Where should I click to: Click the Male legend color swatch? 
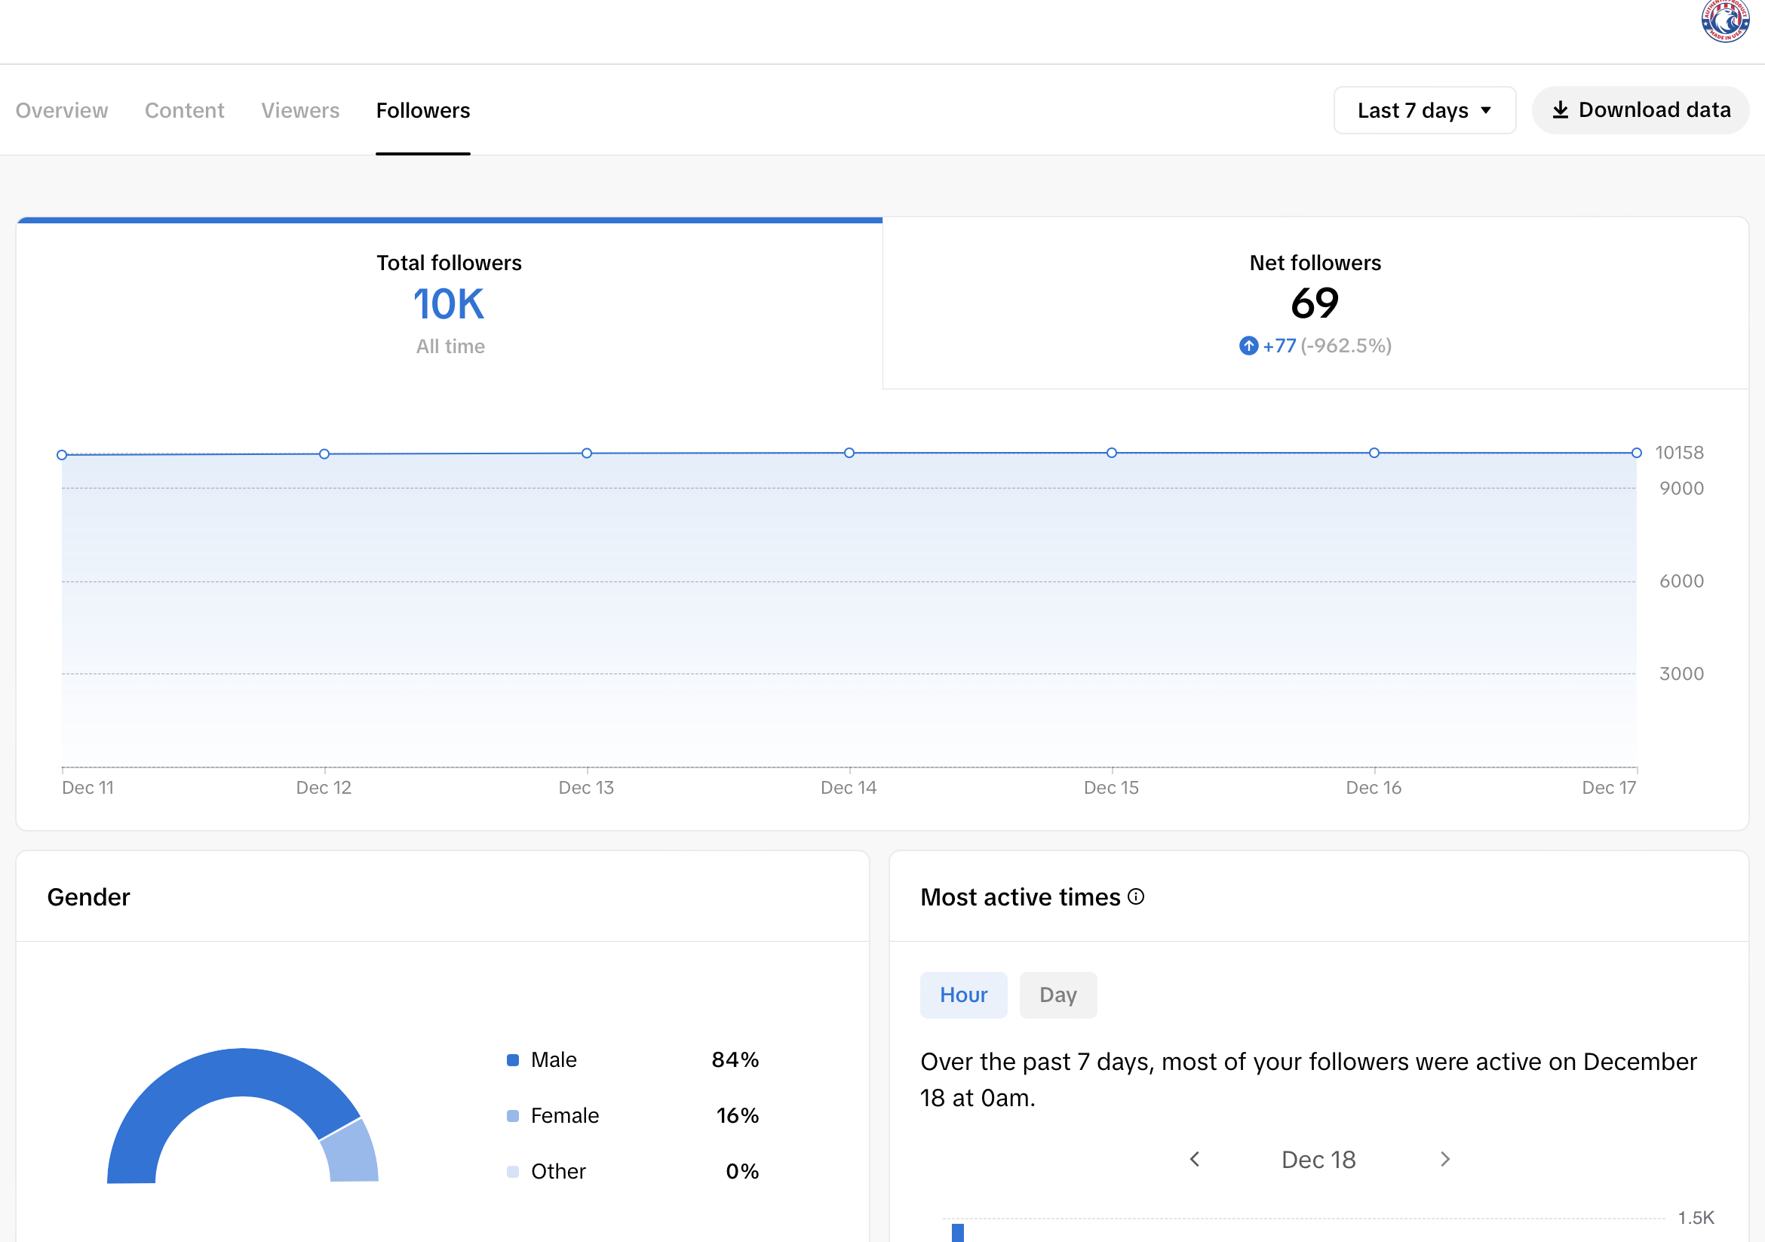(x=513, y=1059)
